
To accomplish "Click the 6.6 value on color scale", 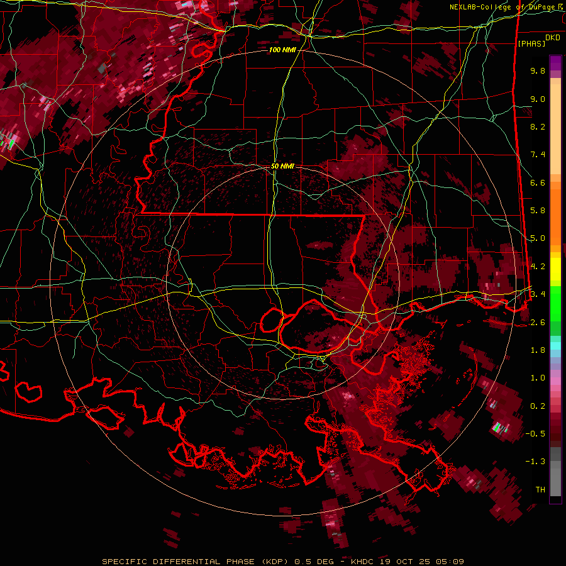I will click(538, 182).
